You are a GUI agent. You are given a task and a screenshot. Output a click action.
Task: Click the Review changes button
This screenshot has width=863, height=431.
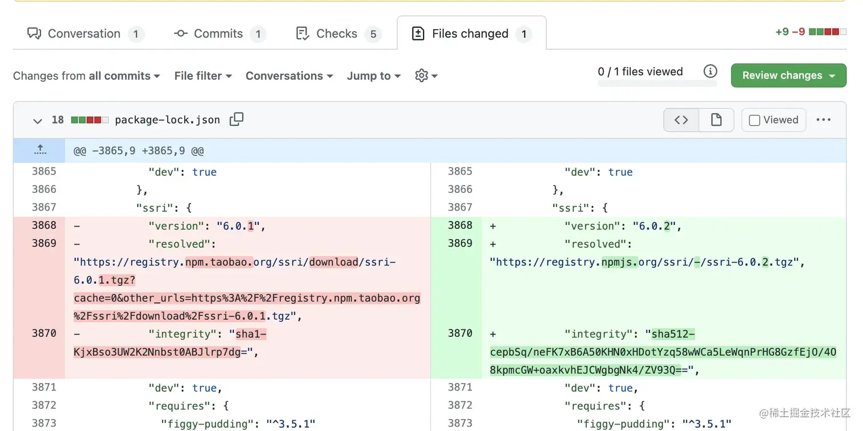pos(788,75)
